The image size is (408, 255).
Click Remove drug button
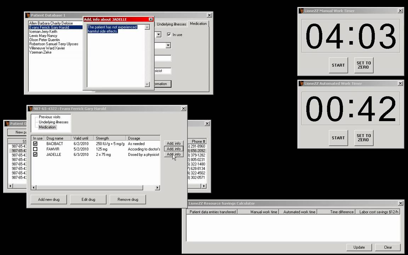(128, 200)
